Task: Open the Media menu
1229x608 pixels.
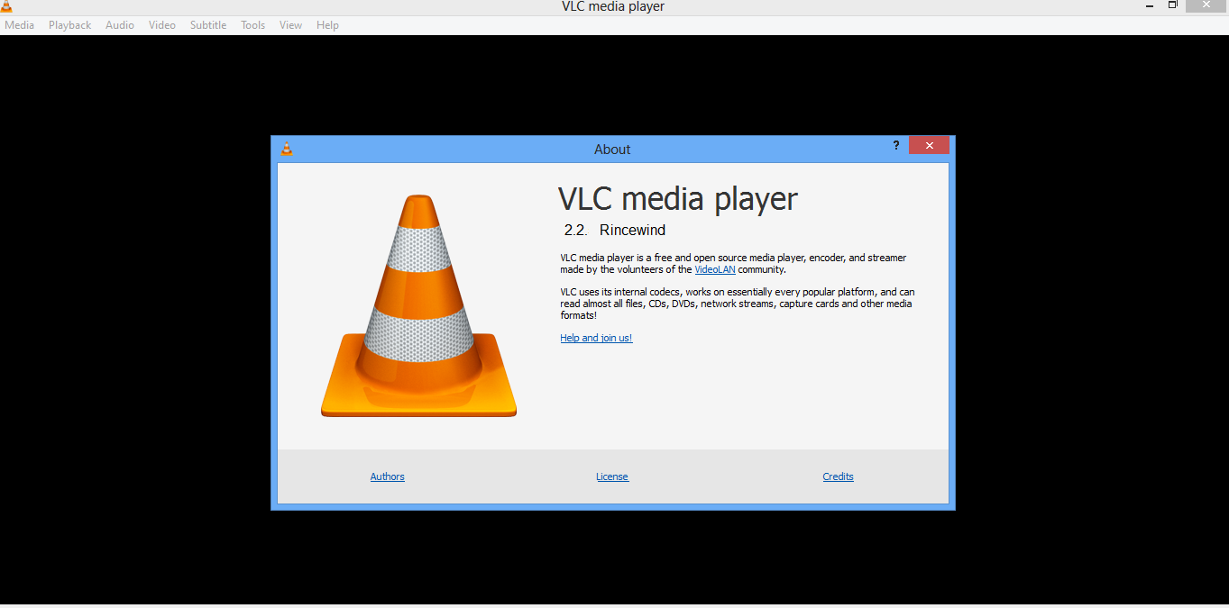Action: click(19, 25)
